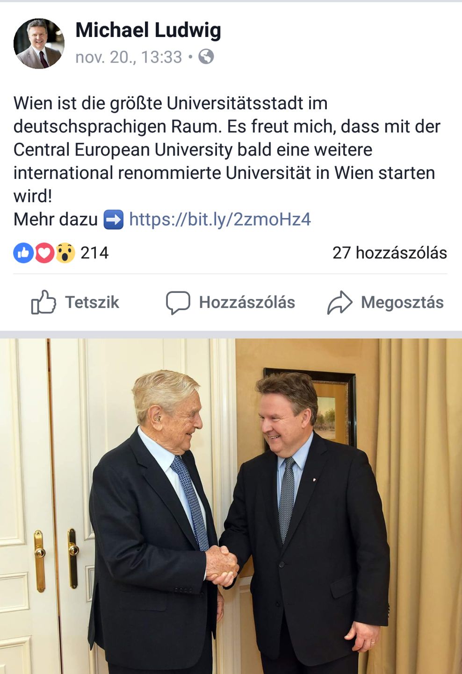View the blue like reaction icon
The width and height of the screenshot is (462, 674).
pyautogui.click(x=23, y=253)
